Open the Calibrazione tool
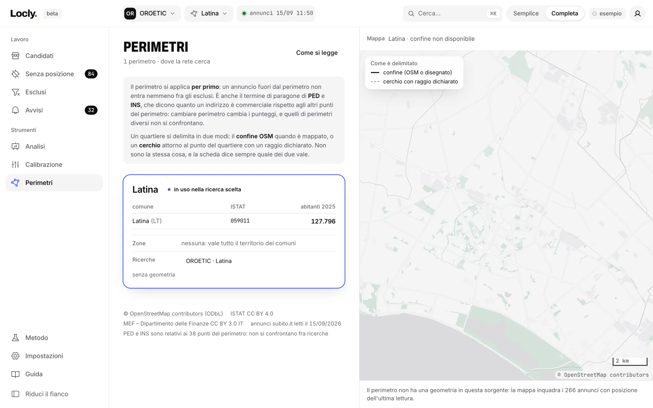 (x=54, y=165)
